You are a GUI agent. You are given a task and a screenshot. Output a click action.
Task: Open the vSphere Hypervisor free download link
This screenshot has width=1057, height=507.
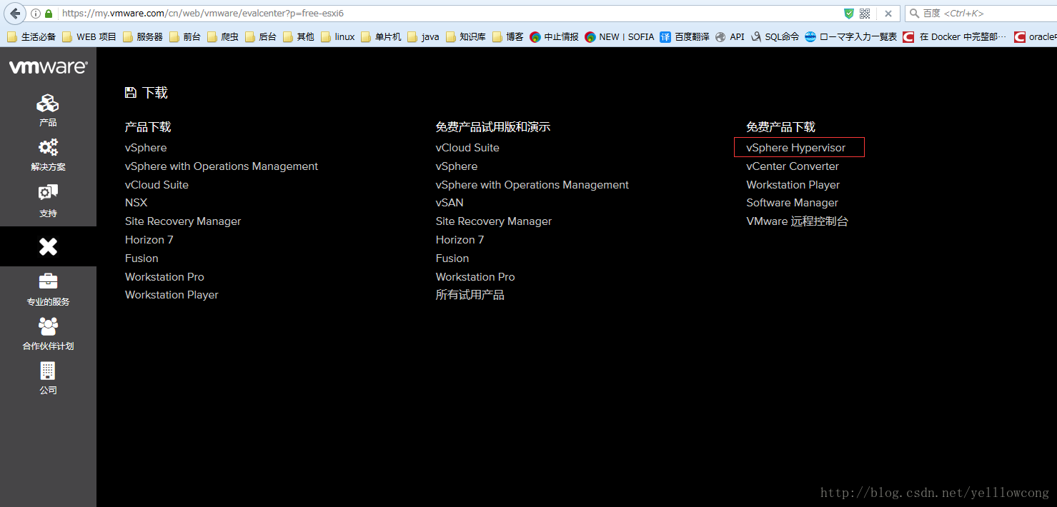click(796, 148)
